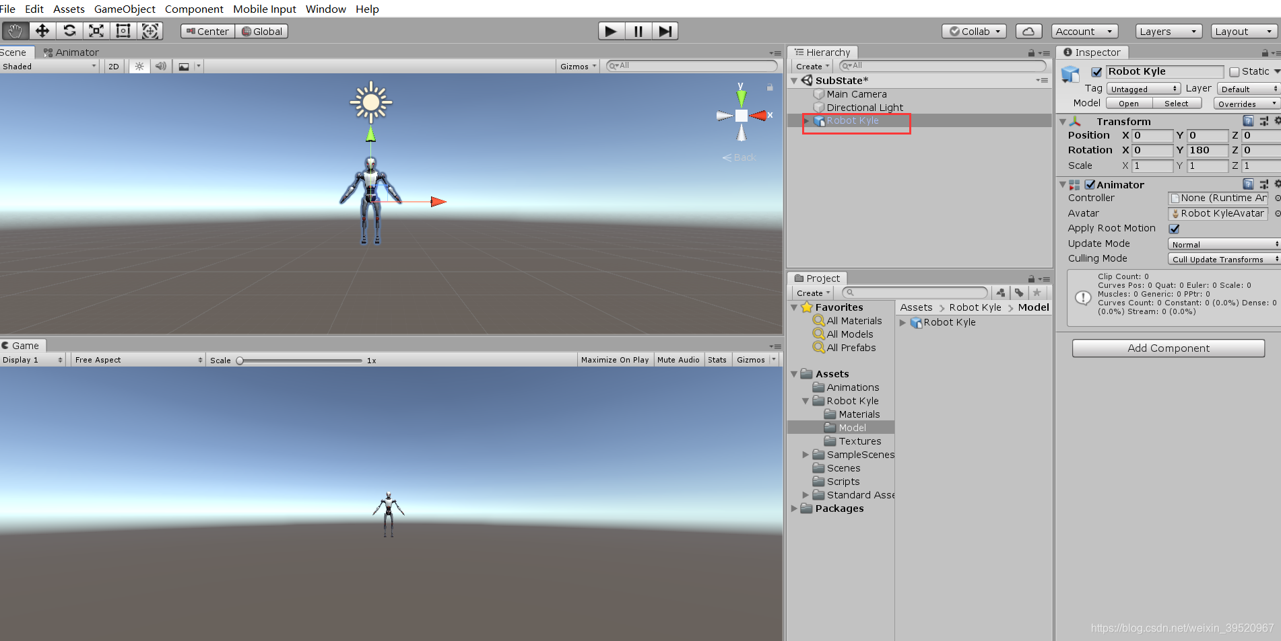Open the Scene view Gizmos dropdown

point(578,66)
